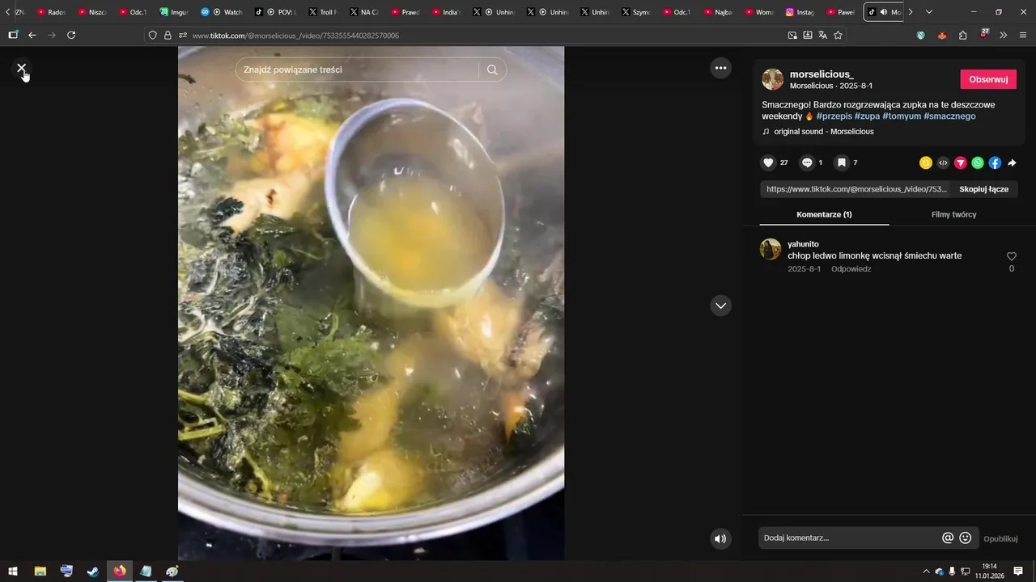Translate the page with translate icon in address bar

[x=822, y=36]
